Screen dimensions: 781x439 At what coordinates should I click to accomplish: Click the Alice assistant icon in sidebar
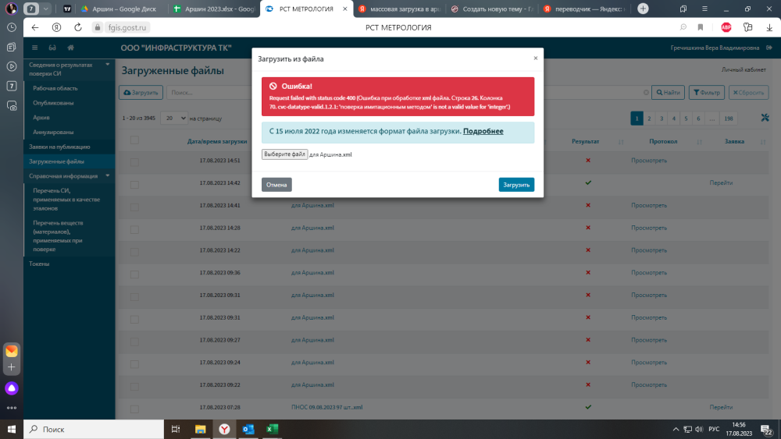11,388
